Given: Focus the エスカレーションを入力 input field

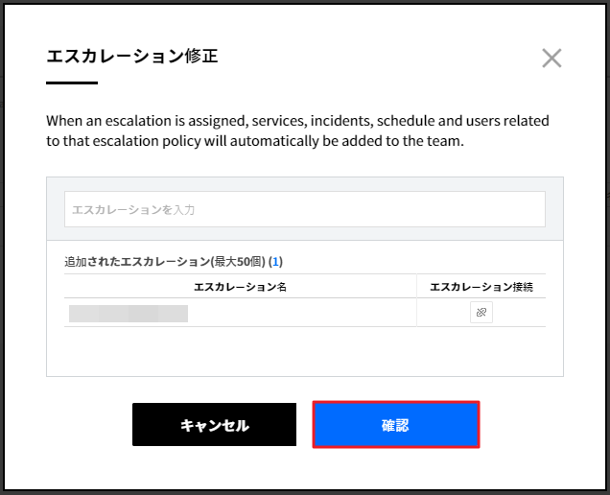Looking at the screenshot, I should point(304,209).
